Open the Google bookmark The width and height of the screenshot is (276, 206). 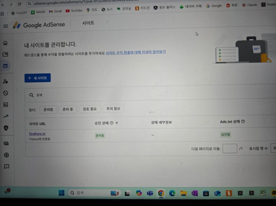214,6
